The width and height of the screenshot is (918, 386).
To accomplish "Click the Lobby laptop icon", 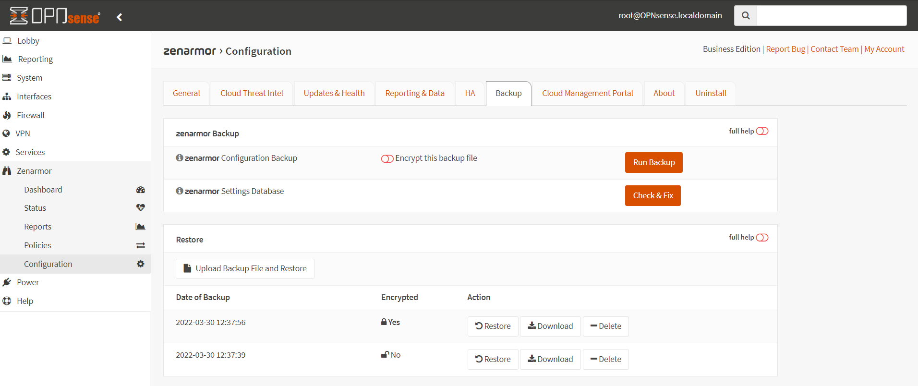I will pos(7,40).
